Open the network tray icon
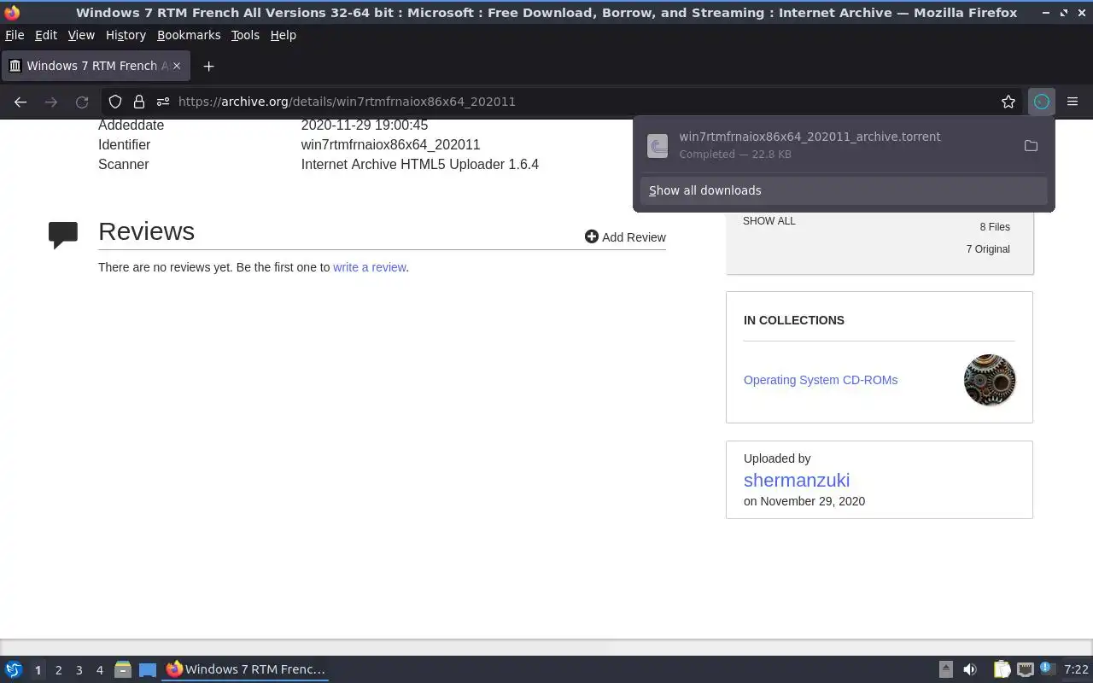This screenshot has height=683, width=1093. pos(1026,669)
